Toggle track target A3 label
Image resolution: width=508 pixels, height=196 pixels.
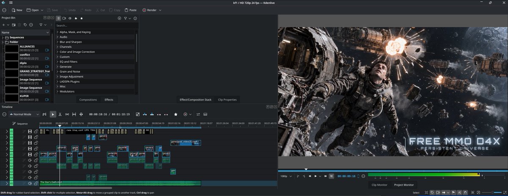(x=11, y=172)
